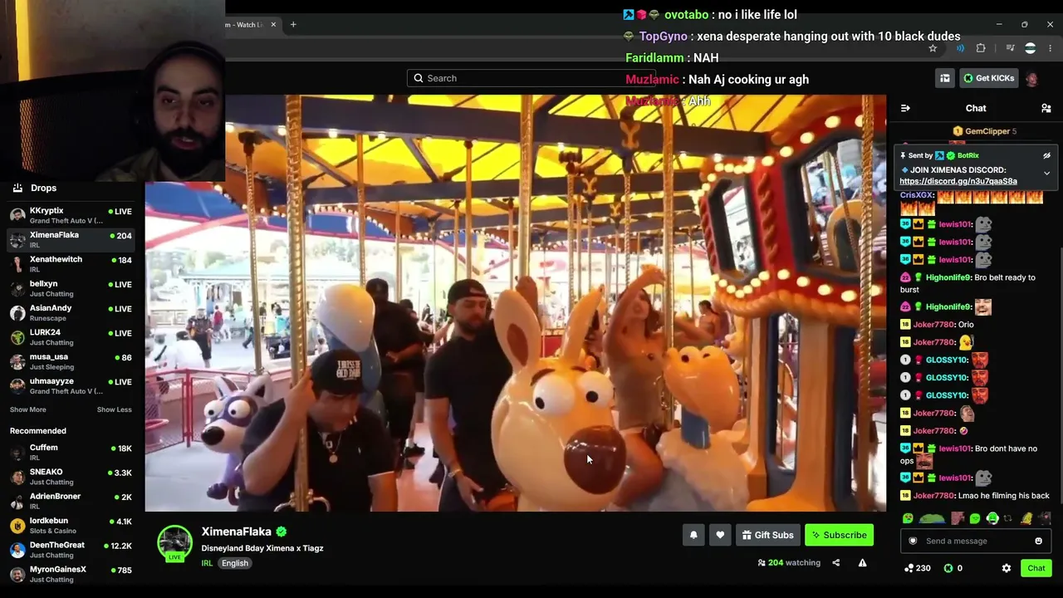The width and height of the screenshot is (1063, 598).
Task: Click Show More under followed channels
Action: [28, 409]
